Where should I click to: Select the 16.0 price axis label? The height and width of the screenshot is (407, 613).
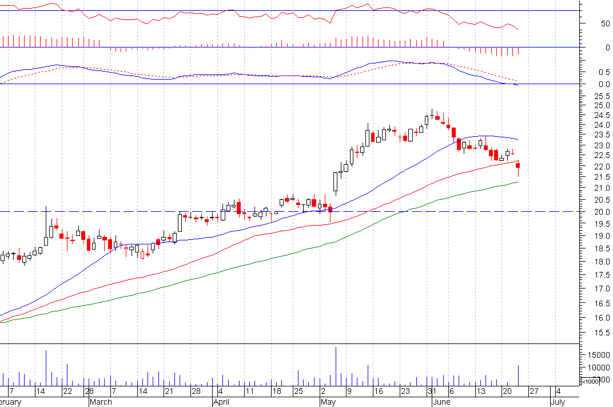[602, 318]
